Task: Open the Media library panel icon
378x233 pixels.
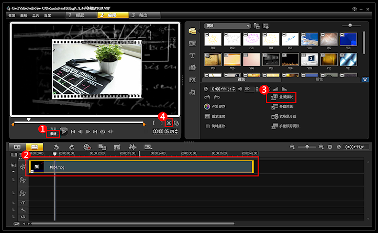Action: [192, 31]
